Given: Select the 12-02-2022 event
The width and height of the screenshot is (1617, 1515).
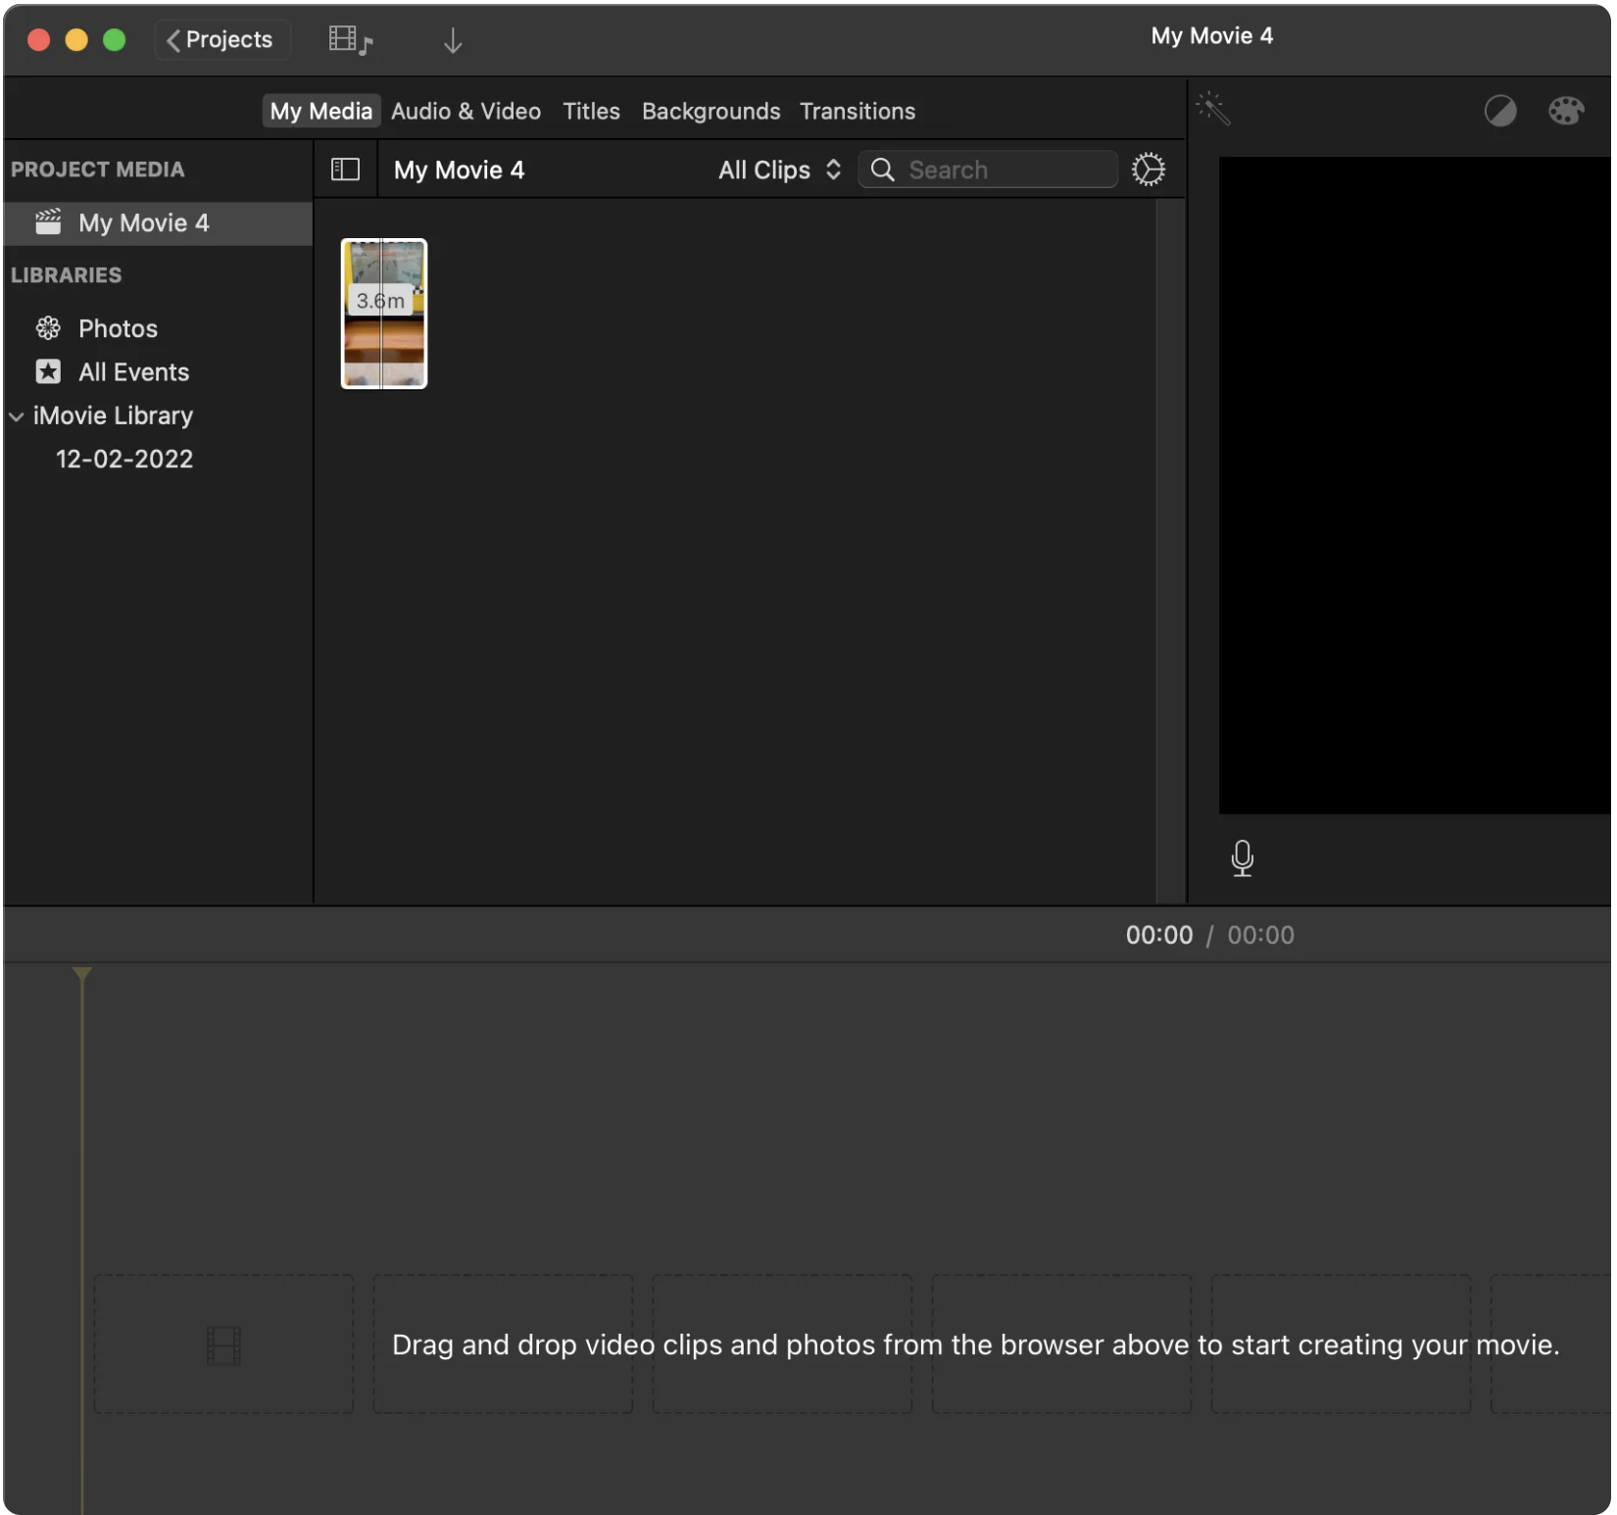Looking at the screenshot, I should [124, 458].
